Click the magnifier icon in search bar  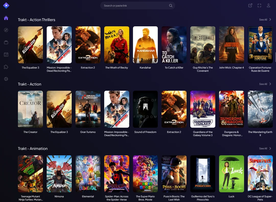click(171, 6)
